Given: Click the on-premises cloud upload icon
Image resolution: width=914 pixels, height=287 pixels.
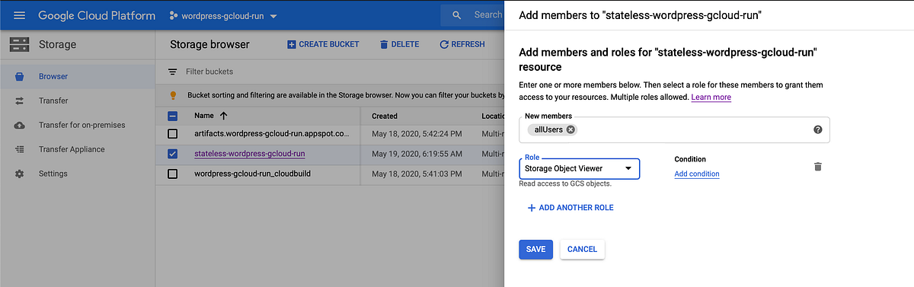Looking at the screenshot, I should pyautogui.click(x=20, y=125).
